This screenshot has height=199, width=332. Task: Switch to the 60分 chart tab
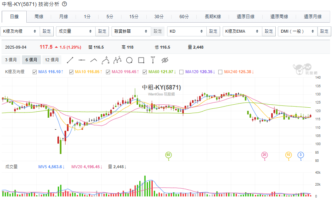point(184,17)
